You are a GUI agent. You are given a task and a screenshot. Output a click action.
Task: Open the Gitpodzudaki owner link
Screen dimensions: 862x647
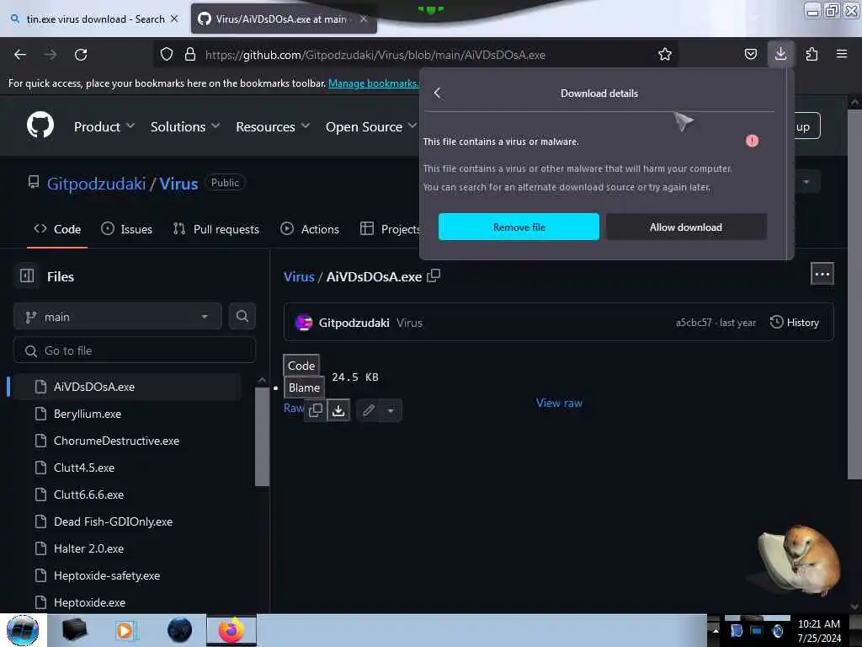tap(96, 183)
